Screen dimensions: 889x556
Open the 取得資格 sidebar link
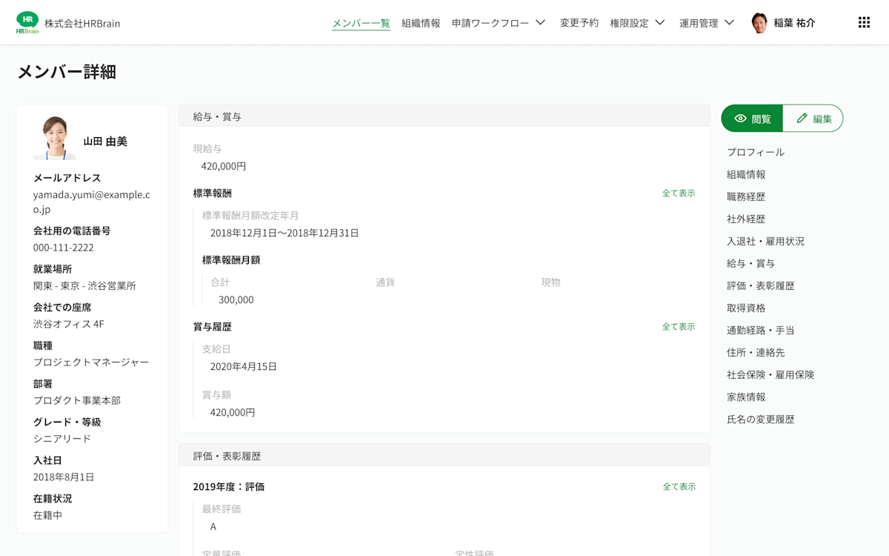click(x=745, y=308)
